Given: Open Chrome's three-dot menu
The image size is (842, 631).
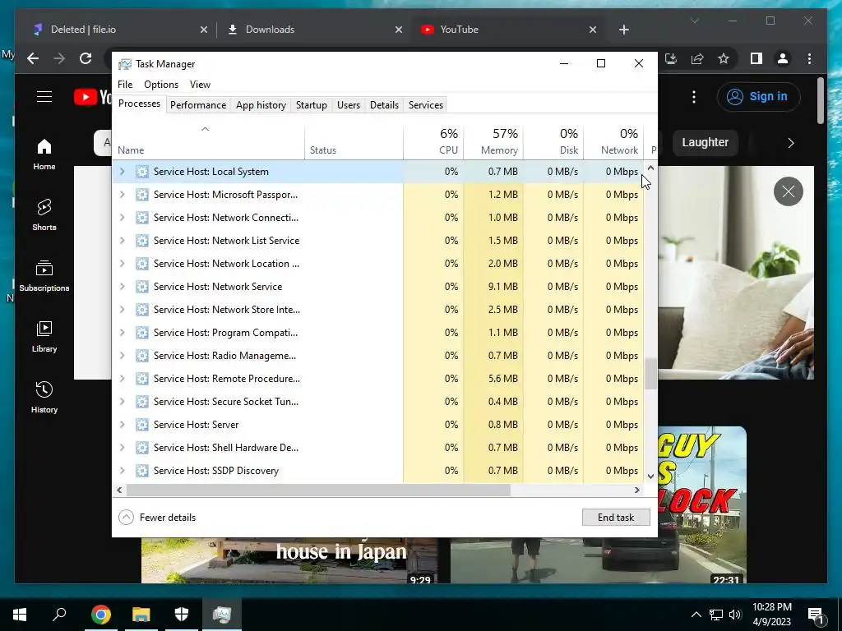Looking at the screenshot, I should (809, 58).
